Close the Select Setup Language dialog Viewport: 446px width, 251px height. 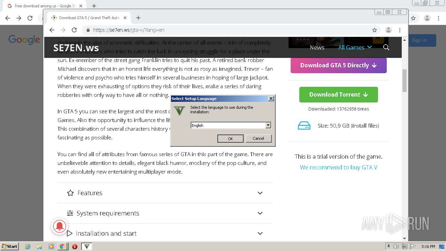271,99
